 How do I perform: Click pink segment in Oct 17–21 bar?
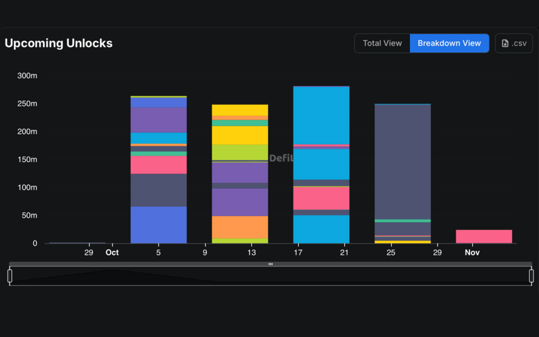[x=321, y=198]
